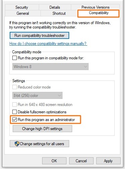
Task: Open the Details tab
Action: (x=55, y=7)
